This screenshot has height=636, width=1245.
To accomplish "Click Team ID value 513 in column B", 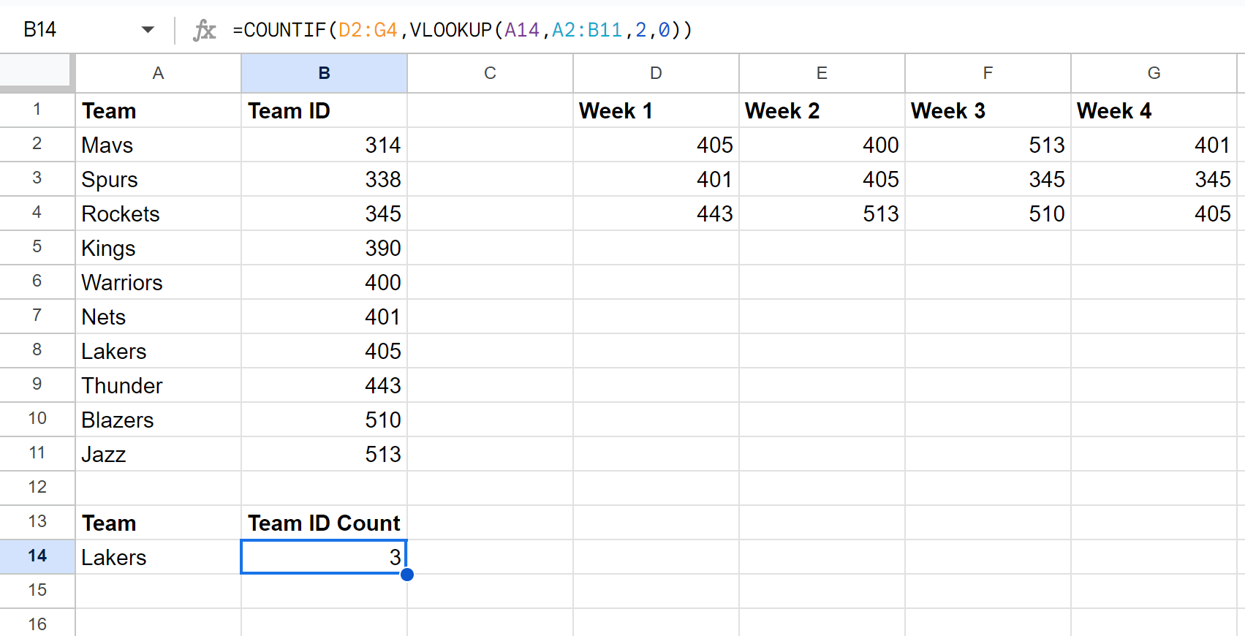I will click(324, 454).
